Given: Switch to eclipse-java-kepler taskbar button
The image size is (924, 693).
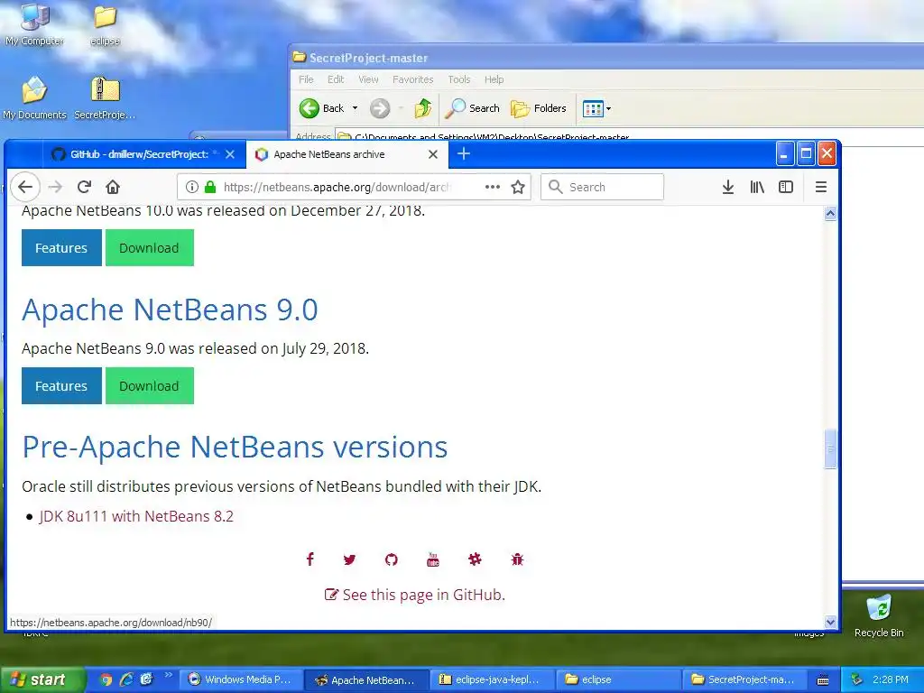Looking at the screenshot, I should 493,679.
